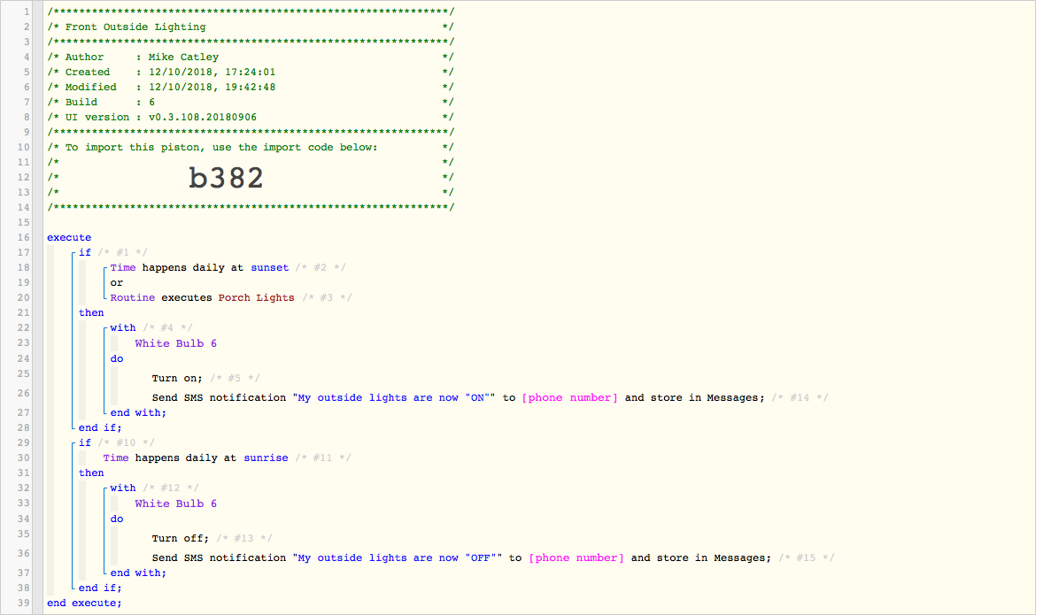1043x615 pixels.
Task: Click second '[phone number]' placeholder on line 36
Action: point(576,557)
